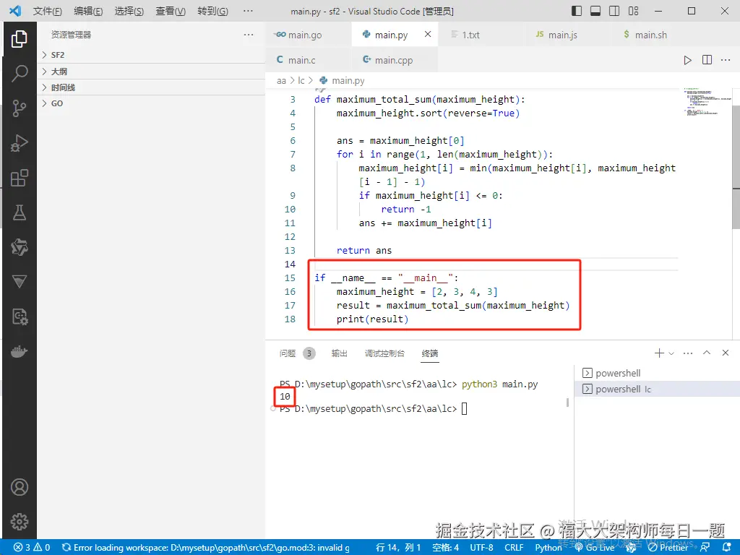Image resolution: width=740 pixels, height=555 pixels.
Task: Close the bottom terminal panel
Action: pyautogui.click(x=726, y=353)
